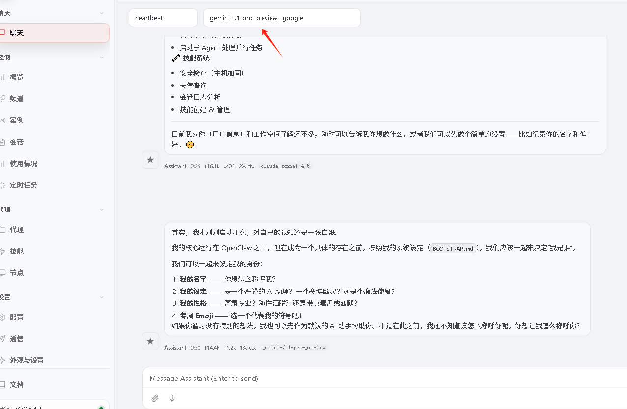627x409 pixels.
Task: Open 频道 in the sidebar
Action: click(17, 99)
